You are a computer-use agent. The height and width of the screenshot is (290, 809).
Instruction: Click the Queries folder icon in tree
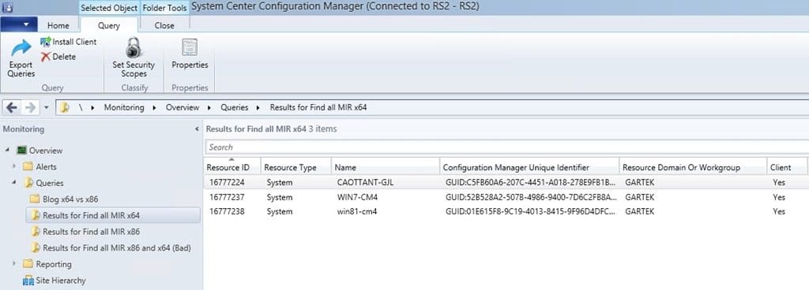(29, 183)
